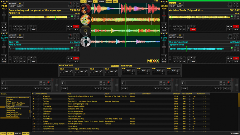Fast rewind the Apollo 440 deck
This screenshot has width=240, height=135.
pyautogui.click(x=68, y=27)
